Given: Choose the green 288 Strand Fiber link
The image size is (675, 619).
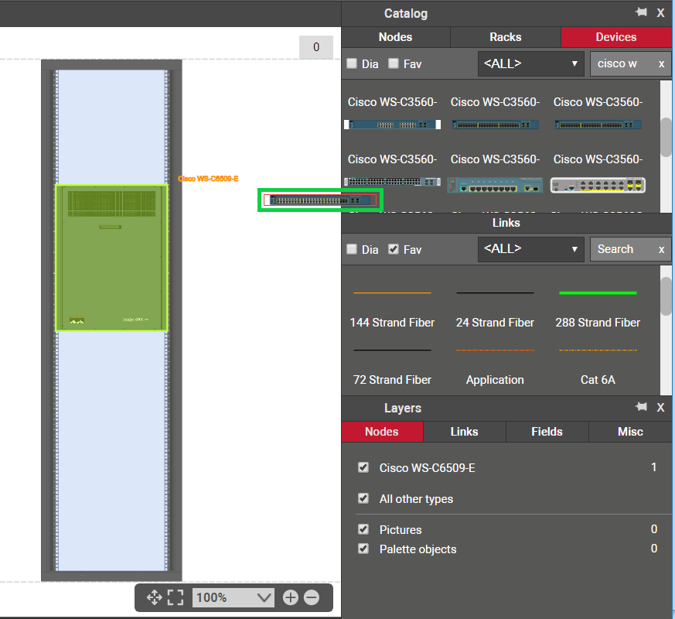Looking at the screenshot, I should 598,307.
